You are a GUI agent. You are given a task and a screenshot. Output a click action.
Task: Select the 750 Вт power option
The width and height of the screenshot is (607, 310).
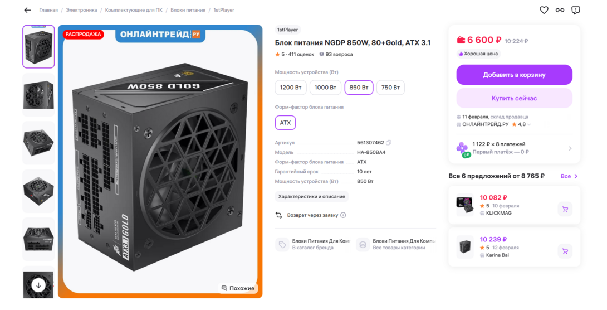point(390,88)
